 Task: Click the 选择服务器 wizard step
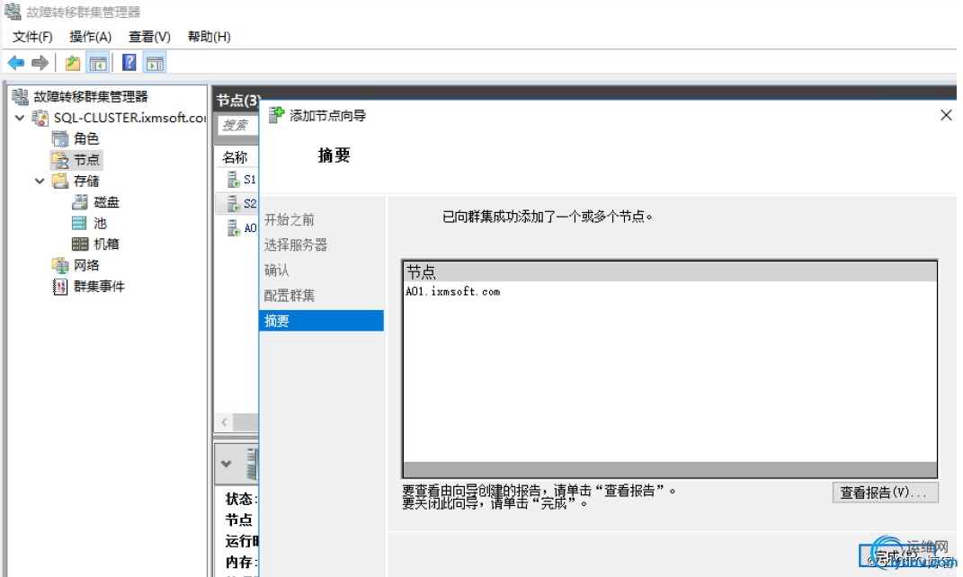296,245
